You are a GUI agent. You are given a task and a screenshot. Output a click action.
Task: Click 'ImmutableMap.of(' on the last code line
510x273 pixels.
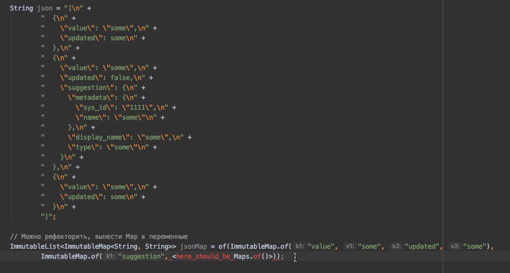72,256
